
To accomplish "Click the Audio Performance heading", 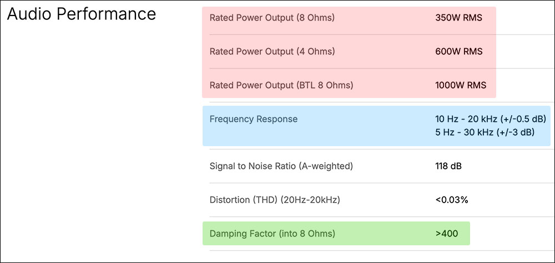I will (x=82, y=14).
